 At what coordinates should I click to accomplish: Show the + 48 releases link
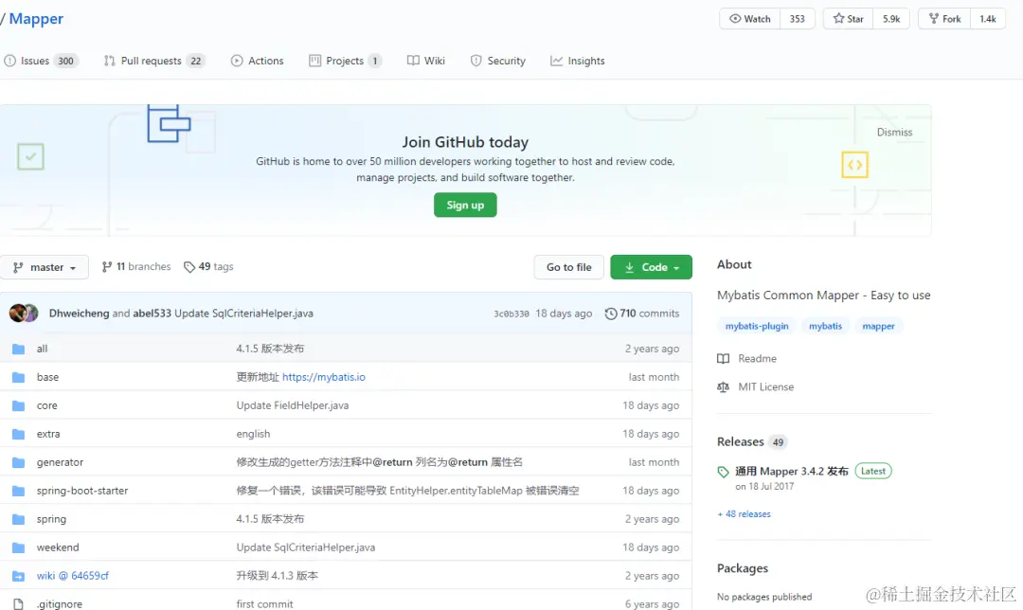(744, 514)
